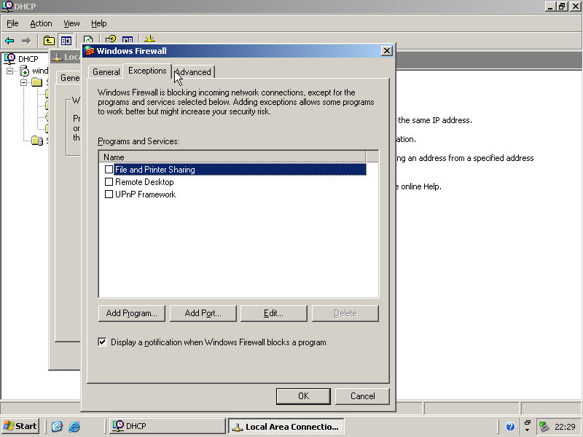Tick the UPnP Framework checkbox
Viewport: 583px width, 437px height.
[x=109, y=194]
